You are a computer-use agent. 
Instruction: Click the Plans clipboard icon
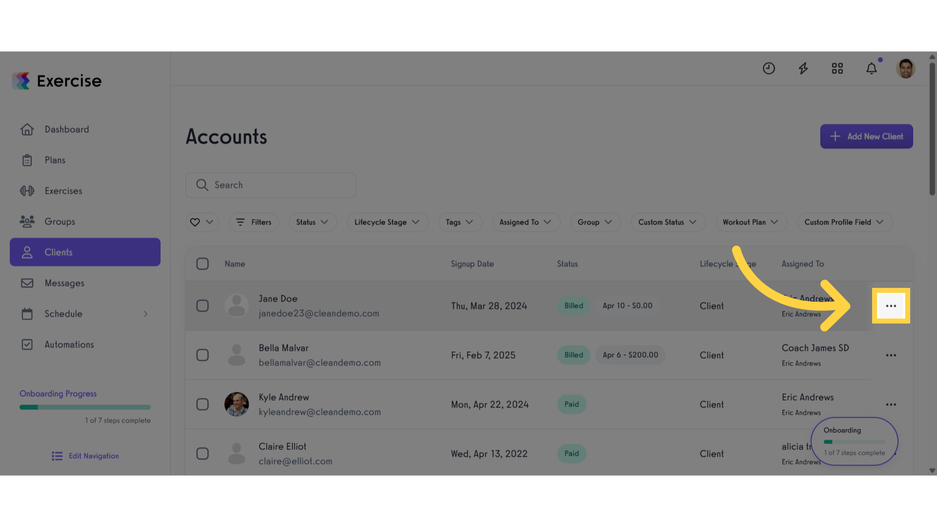point(27,160)
